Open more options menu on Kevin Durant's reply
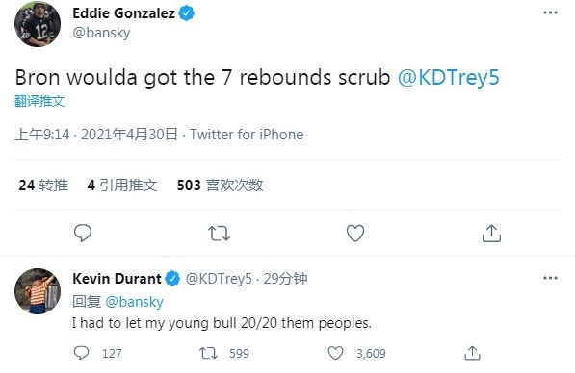The height and width of the screenshot is (373, 575). (x=550, y=278)
